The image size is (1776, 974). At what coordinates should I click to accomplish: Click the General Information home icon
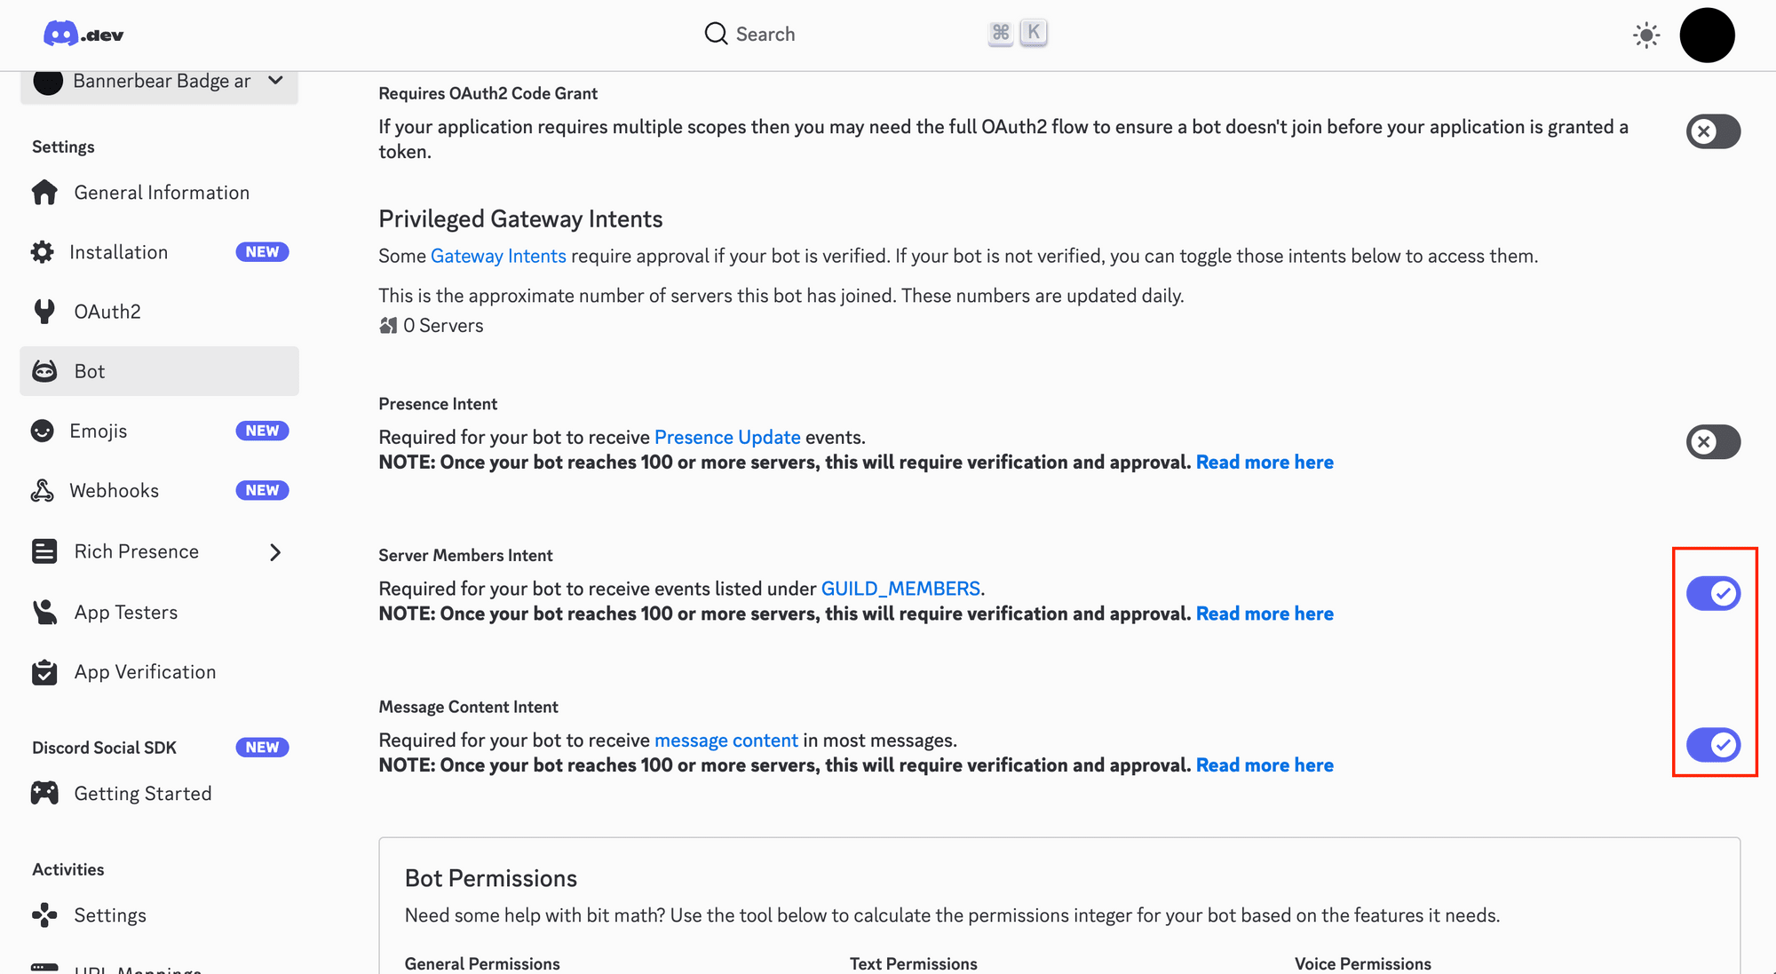tap(43, 192)
